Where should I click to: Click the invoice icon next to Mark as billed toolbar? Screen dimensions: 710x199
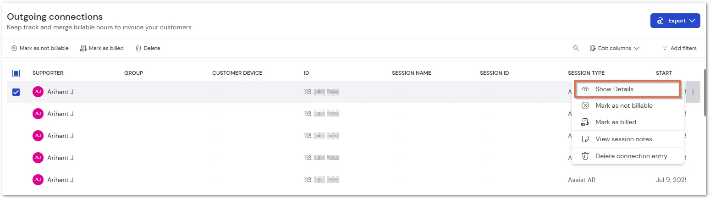coord(83,48)
